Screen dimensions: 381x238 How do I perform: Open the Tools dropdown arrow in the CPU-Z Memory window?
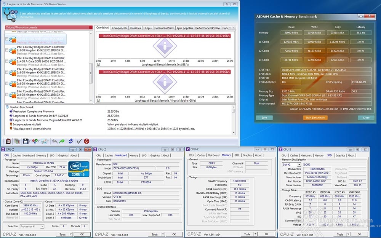tap(255, 234)
